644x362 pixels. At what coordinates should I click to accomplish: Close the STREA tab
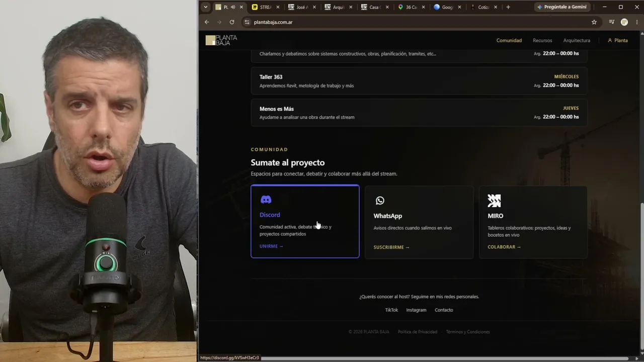coord(278,7)
